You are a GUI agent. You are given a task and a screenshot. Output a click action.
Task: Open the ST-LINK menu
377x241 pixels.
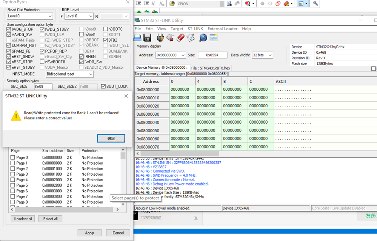tap(195, 29)
